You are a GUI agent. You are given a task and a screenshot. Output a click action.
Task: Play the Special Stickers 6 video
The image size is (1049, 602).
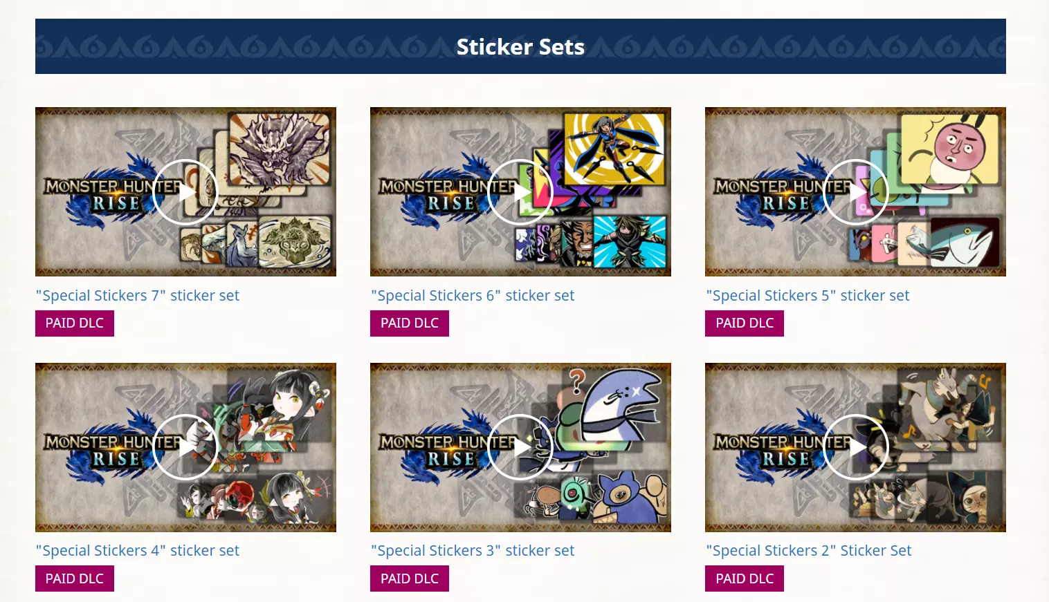click(x=520, y=192)
